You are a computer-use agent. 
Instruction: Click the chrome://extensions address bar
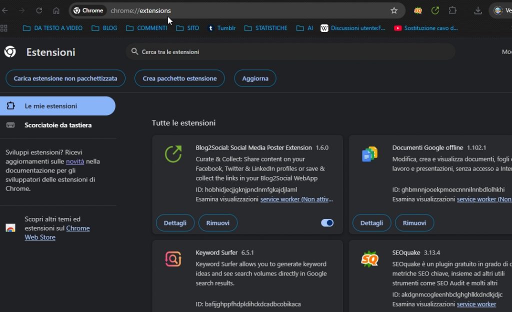click(236, 10)
